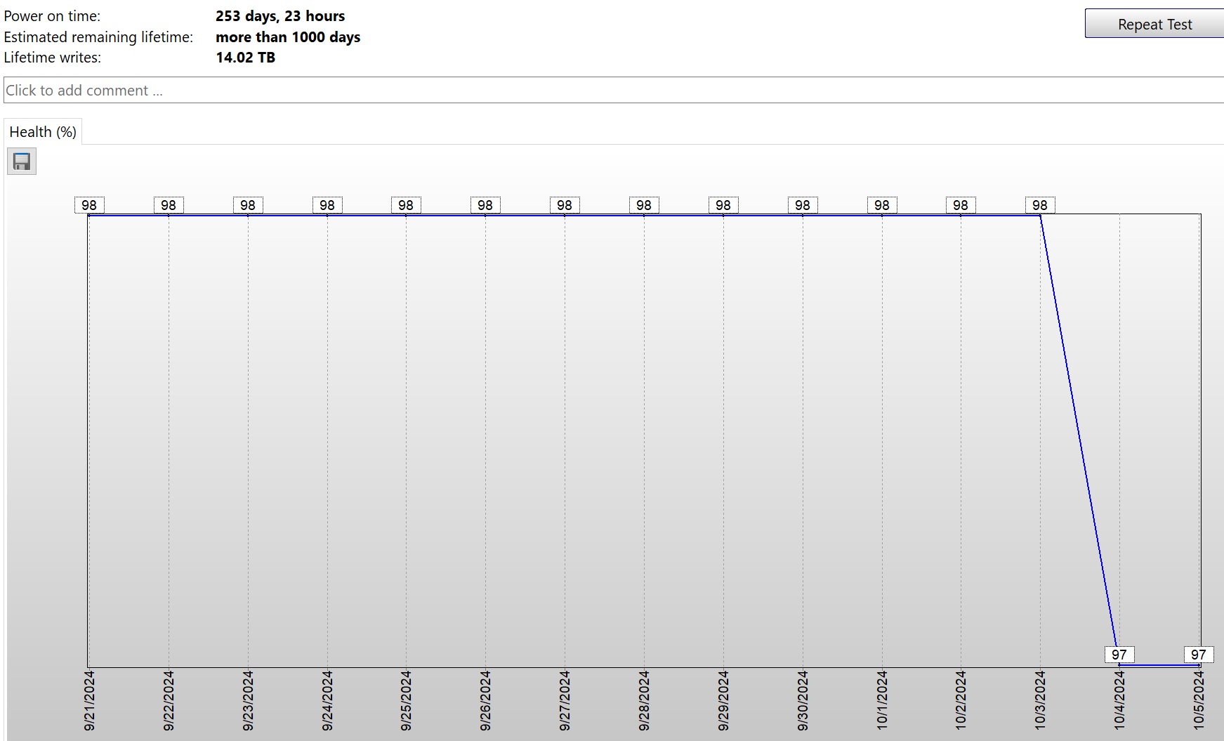Click the Lifetime writes label
Viewport: 1224px width, 741px height.
click(x=53, y=58)
